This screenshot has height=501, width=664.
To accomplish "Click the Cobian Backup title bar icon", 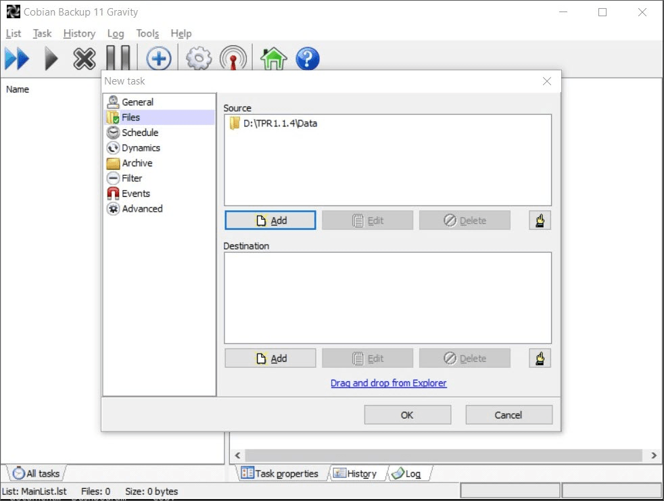I will [13, 12].
